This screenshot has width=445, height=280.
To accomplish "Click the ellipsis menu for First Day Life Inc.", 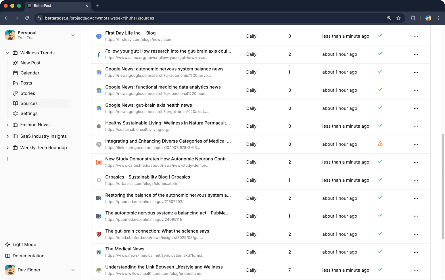I will (416, 36).
